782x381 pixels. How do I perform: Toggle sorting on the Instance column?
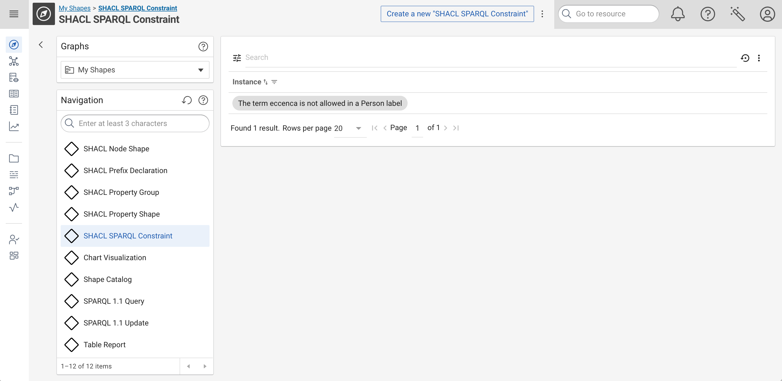coord(265,82)
